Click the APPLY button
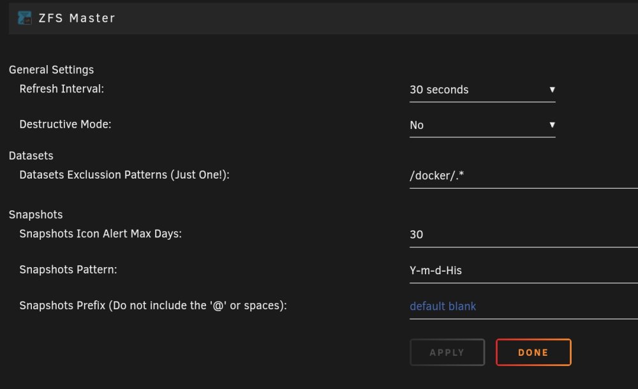This screenshot has width=638, height=389. click(x=447, y=353)
